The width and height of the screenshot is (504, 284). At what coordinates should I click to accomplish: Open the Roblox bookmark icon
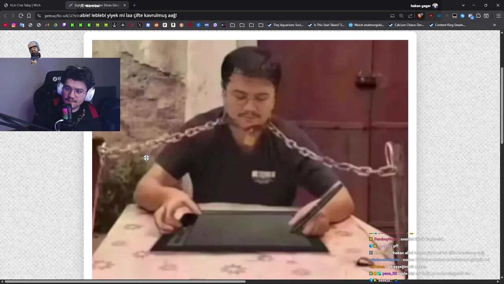(x=148, y=25)
